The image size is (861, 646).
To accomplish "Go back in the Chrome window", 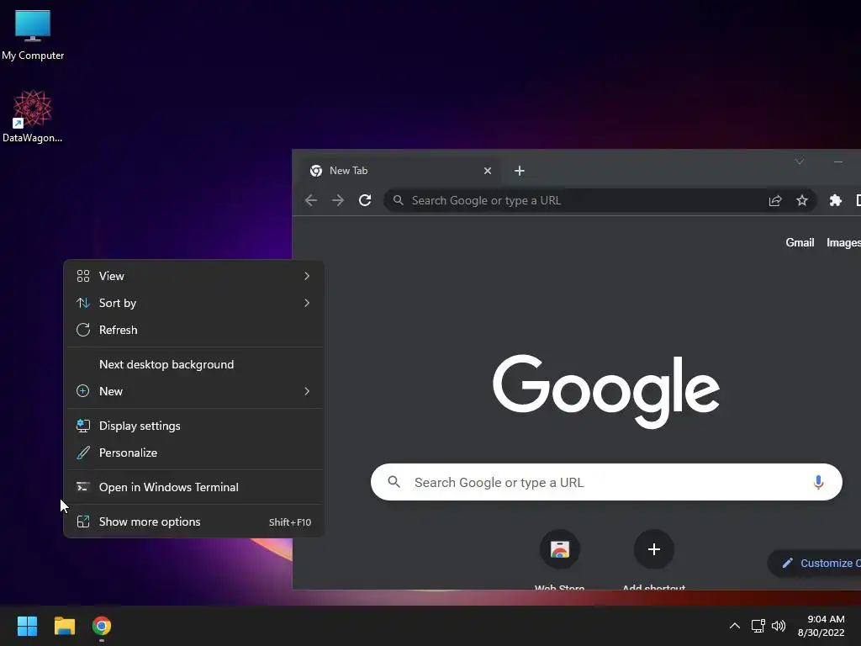I will (311, 200).
